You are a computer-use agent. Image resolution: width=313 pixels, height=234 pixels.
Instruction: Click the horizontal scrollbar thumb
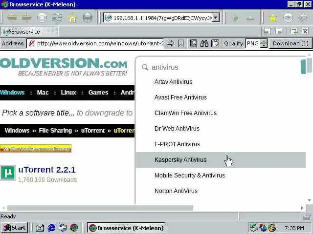click(100, 208)
